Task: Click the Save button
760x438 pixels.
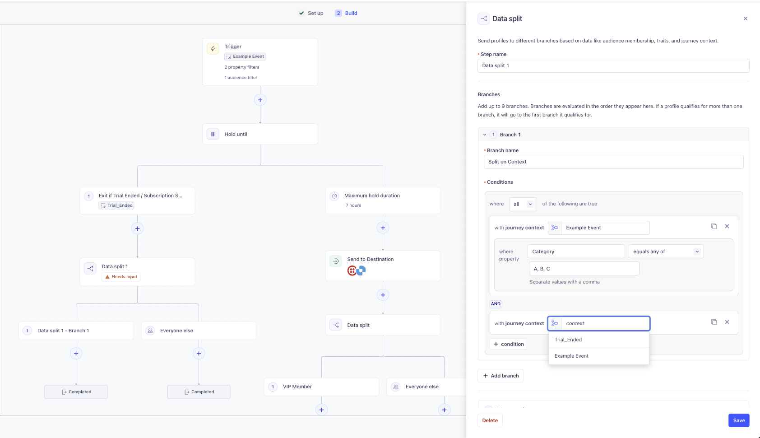Action: click(x=738, y=420)
